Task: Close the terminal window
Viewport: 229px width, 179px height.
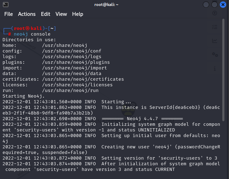Action: (x=223, y=5)
